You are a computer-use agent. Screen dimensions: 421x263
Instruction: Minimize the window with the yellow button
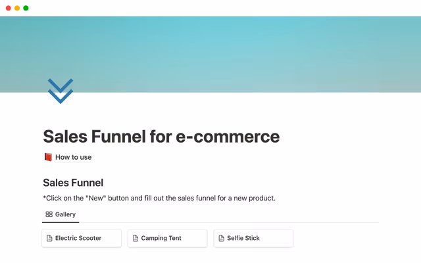point(16,8)
